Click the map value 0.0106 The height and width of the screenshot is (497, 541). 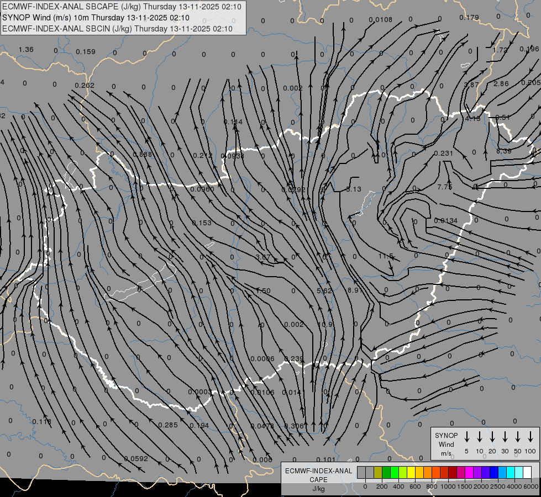click(262, 393)
